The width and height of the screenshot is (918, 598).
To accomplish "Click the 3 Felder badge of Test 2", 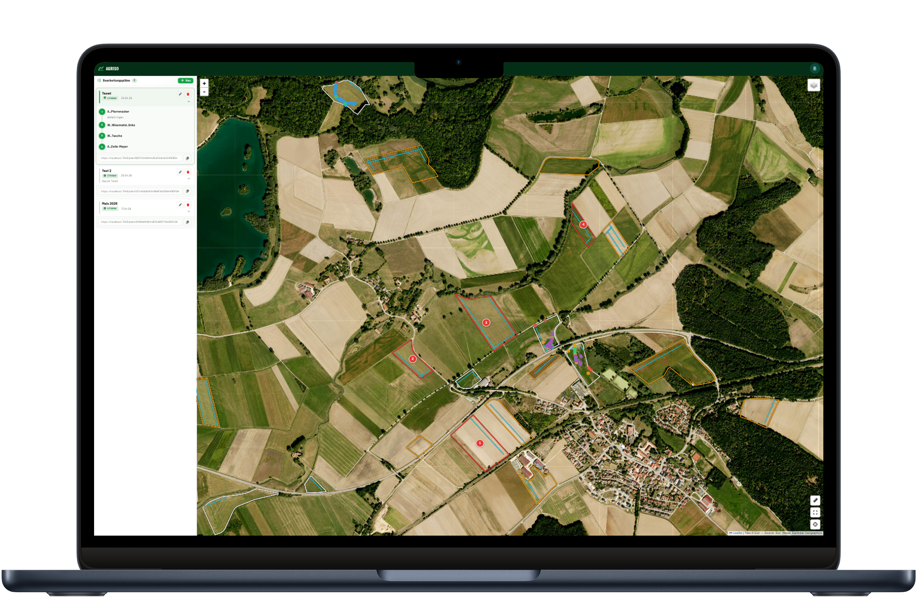I will coord(110,176).
